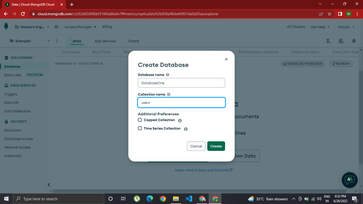The height and width of the screenshot is (204, 363).
Task: Click Visualize Your Data button
Action: coord(303,63)
